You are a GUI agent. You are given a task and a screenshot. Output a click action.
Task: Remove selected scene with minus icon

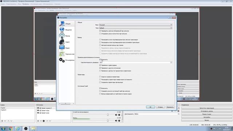(x=5, y=121)
